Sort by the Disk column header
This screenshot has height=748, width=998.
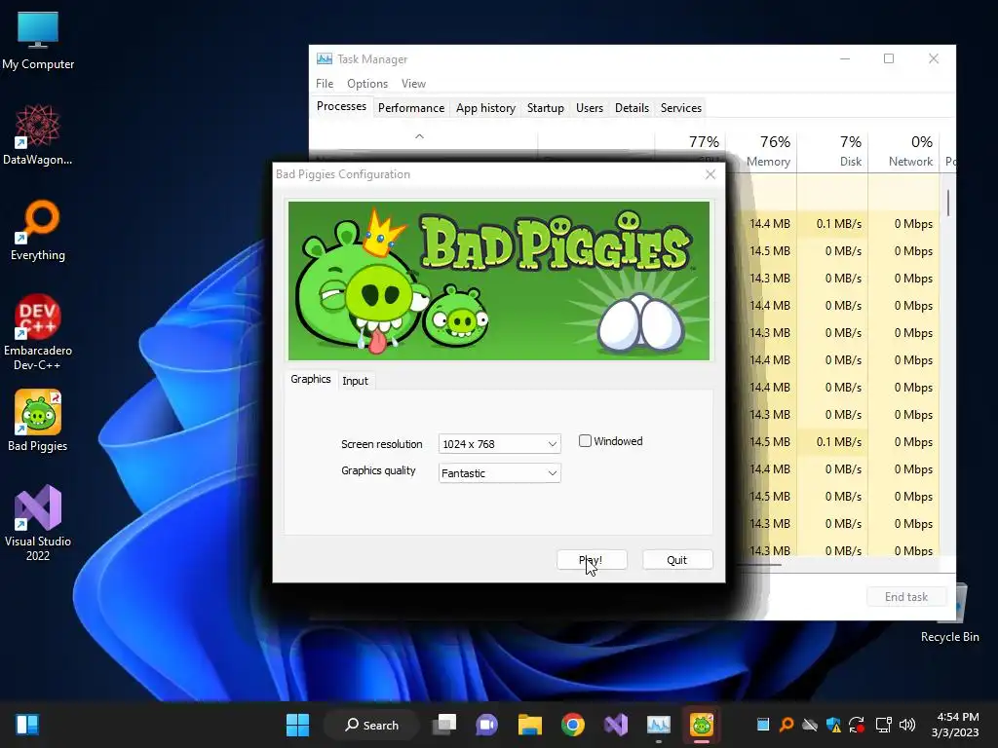click(832, 151)
